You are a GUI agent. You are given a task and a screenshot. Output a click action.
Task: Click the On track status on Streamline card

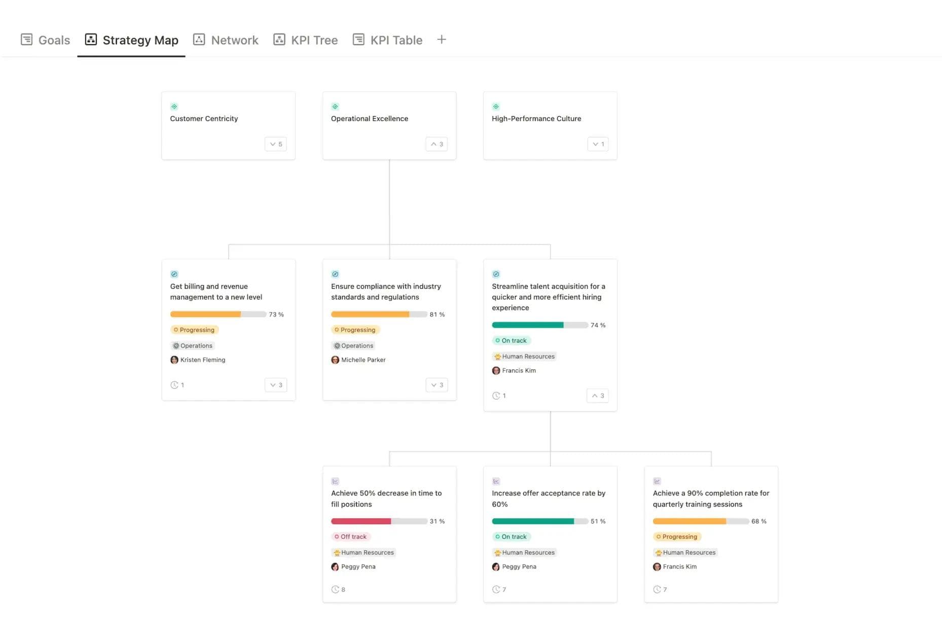511,340
